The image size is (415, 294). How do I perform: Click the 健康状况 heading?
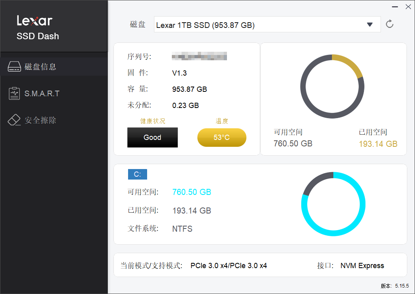point(153,121)
